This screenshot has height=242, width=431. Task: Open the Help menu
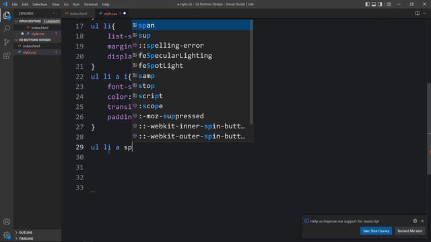click(x=106, y=5)
